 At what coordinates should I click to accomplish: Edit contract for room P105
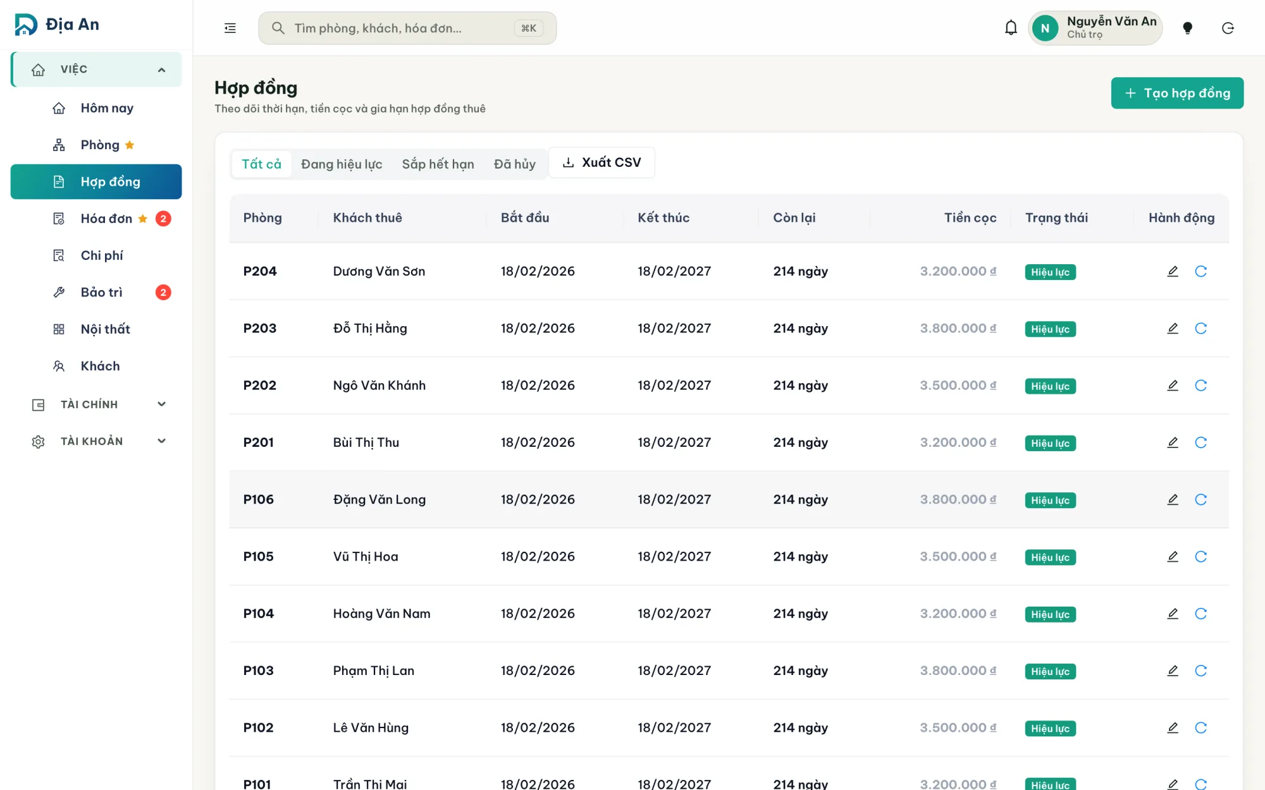pyautogui.click(x=1173, y=556)
